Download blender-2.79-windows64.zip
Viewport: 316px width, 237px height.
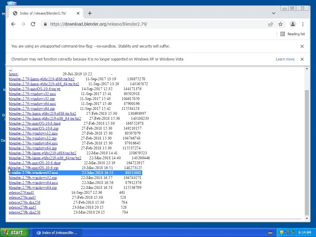coord(32,109)
